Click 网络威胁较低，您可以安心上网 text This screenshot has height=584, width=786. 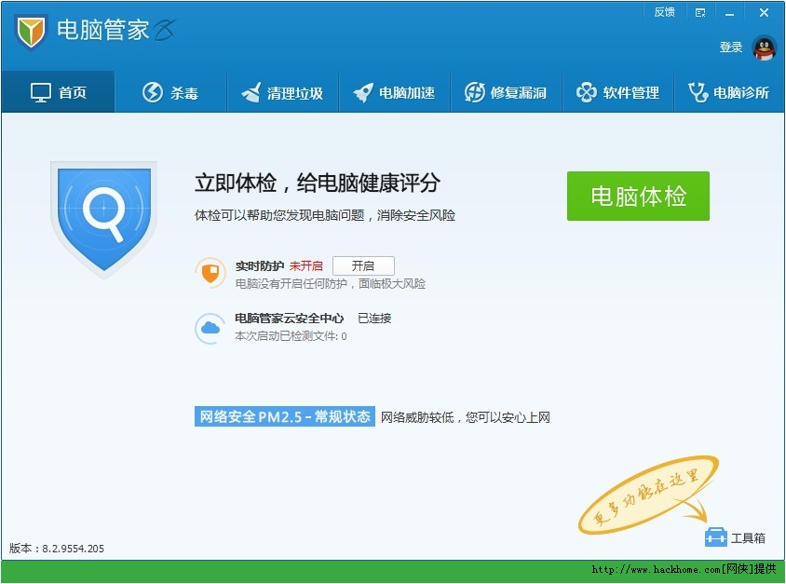coord(466,417)
